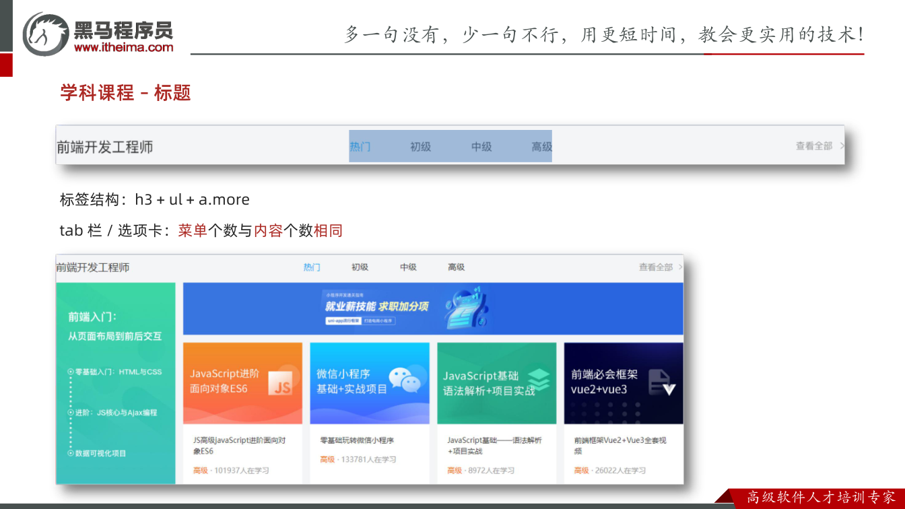The height and width of the screenshot is (509, 905).
Task: Open the www.itheima.com link in header
Action: click(x=123, y=47)
